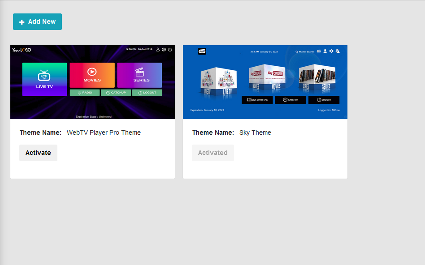Click Live TV tile in WebTV theme preview
Viewport: 425px width, 265px height.
click(x=44, y=79)
